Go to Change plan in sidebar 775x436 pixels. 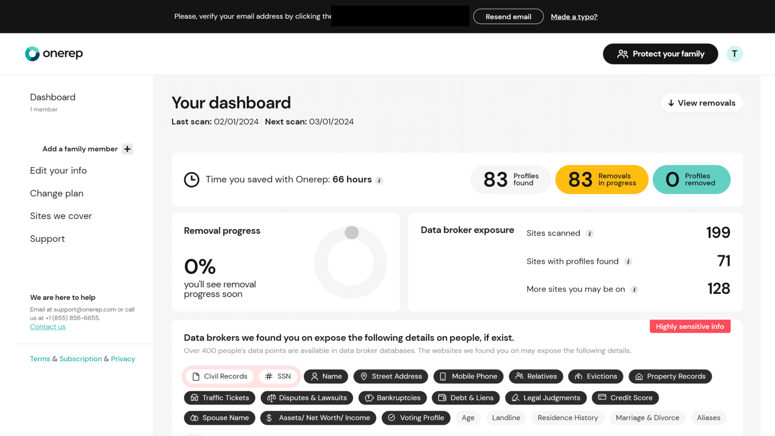pos(57,193)
